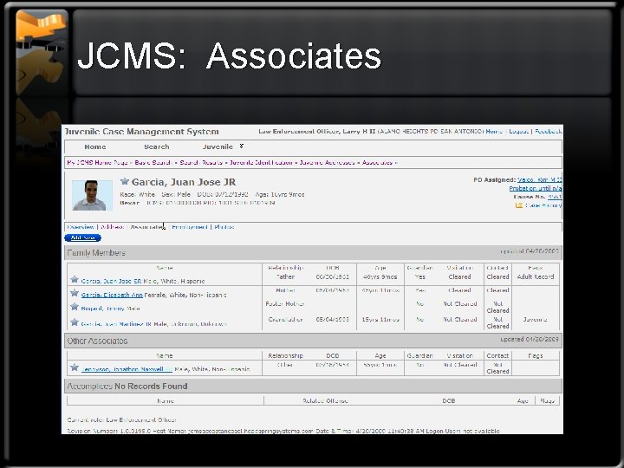Switch to the Address tab
The image size is (624, 468).
(x=112, y=227)
